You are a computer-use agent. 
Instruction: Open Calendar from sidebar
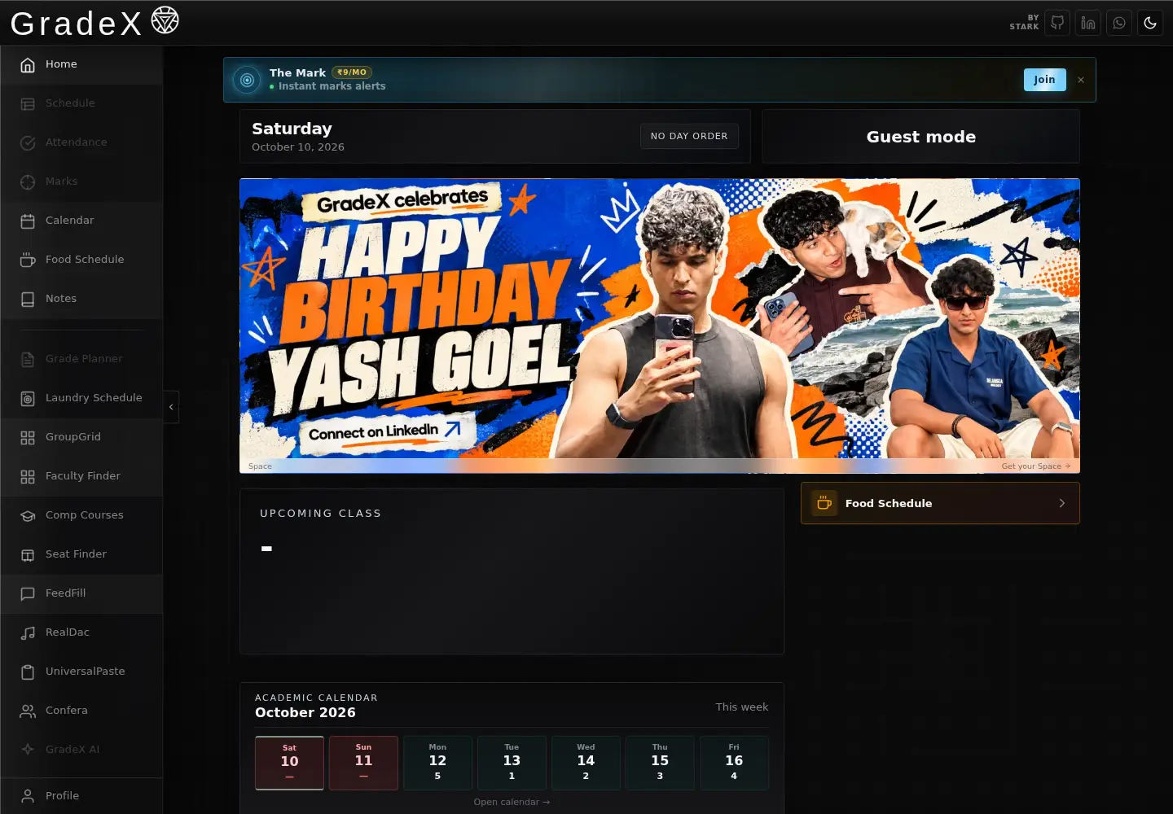pyautogui.click(x=81, y=221)
